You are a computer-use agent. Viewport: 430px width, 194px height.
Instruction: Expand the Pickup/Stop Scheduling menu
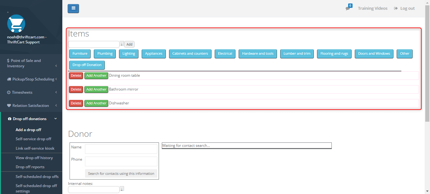coord(31,79)
